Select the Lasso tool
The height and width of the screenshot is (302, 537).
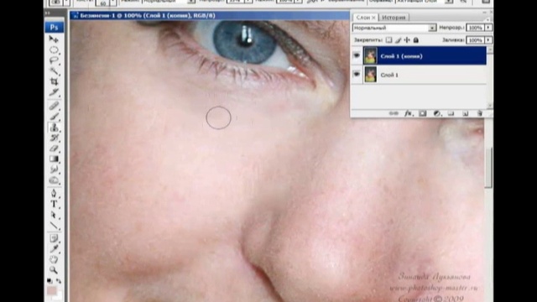click(54, 60)
